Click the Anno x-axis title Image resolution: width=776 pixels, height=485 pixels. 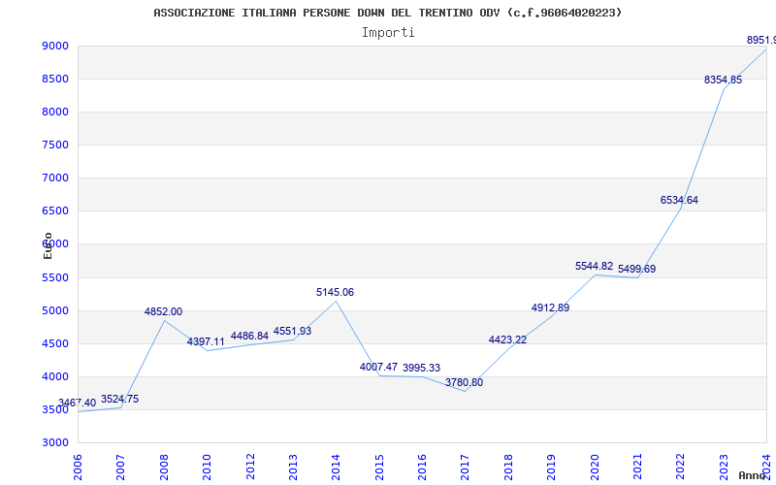click(752, 475)
